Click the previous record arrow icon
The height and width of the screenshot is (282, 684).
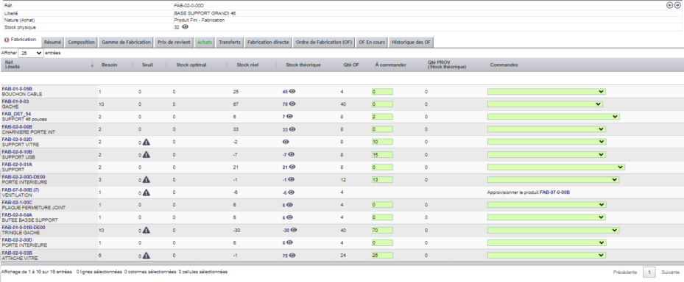[x=669, y=5]
